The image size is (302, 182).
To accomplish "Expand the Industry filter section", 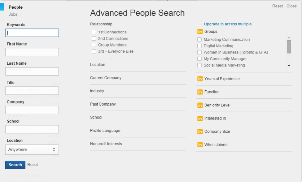I will [x=138, y=91].
